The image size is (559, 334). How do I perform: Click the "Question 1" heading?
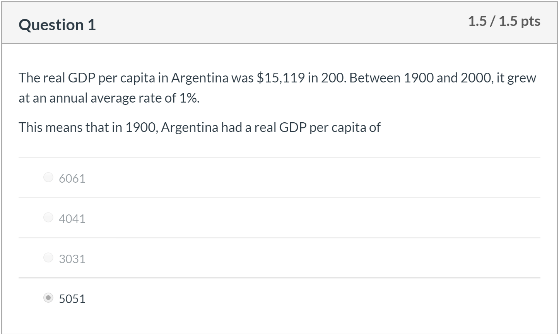(x=58, y=25)
